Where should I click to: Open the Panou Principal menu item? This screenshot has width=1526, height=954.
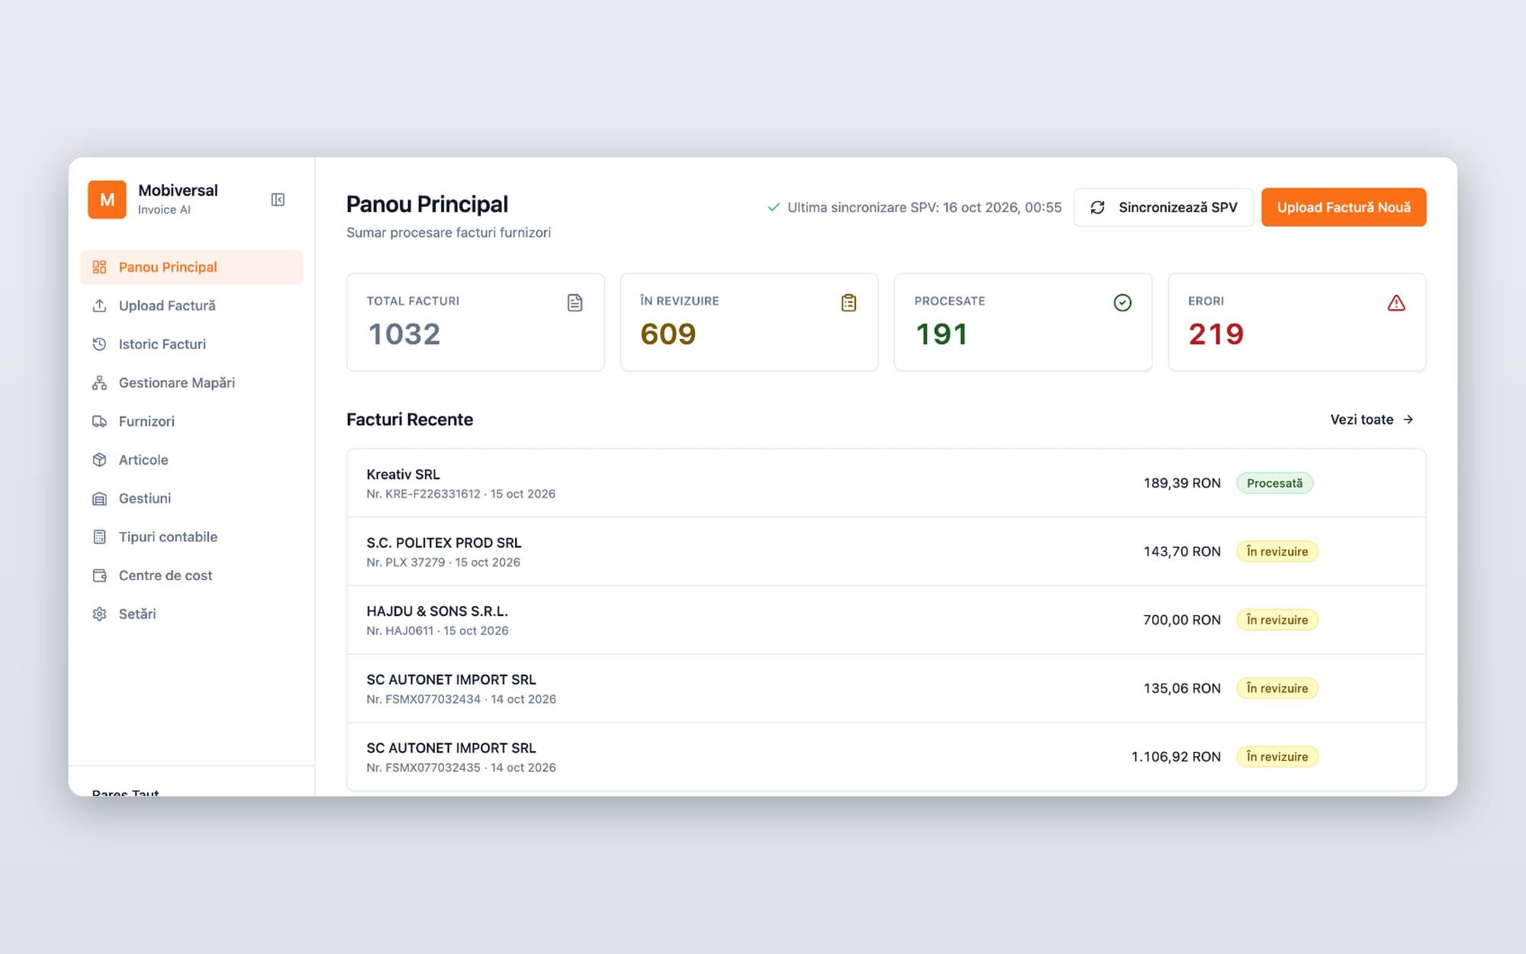[x=192, y=267]
